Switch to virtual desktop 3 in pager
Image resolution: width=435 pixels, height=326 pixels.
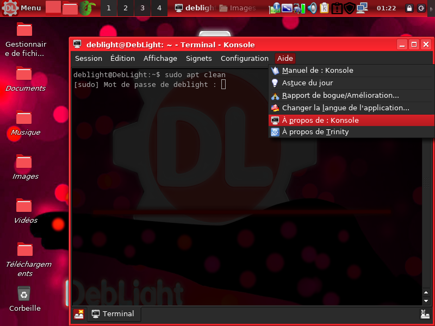pyautogui.click(x=142, y=8)
